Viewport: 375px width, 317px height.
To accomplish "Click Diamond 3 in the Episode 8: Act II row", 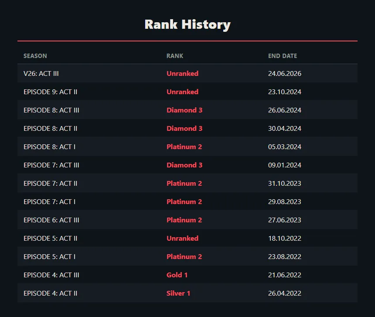I will (184, 128).
